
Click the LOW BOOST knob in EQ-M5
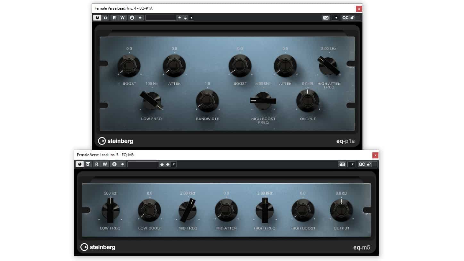point(150,211)
